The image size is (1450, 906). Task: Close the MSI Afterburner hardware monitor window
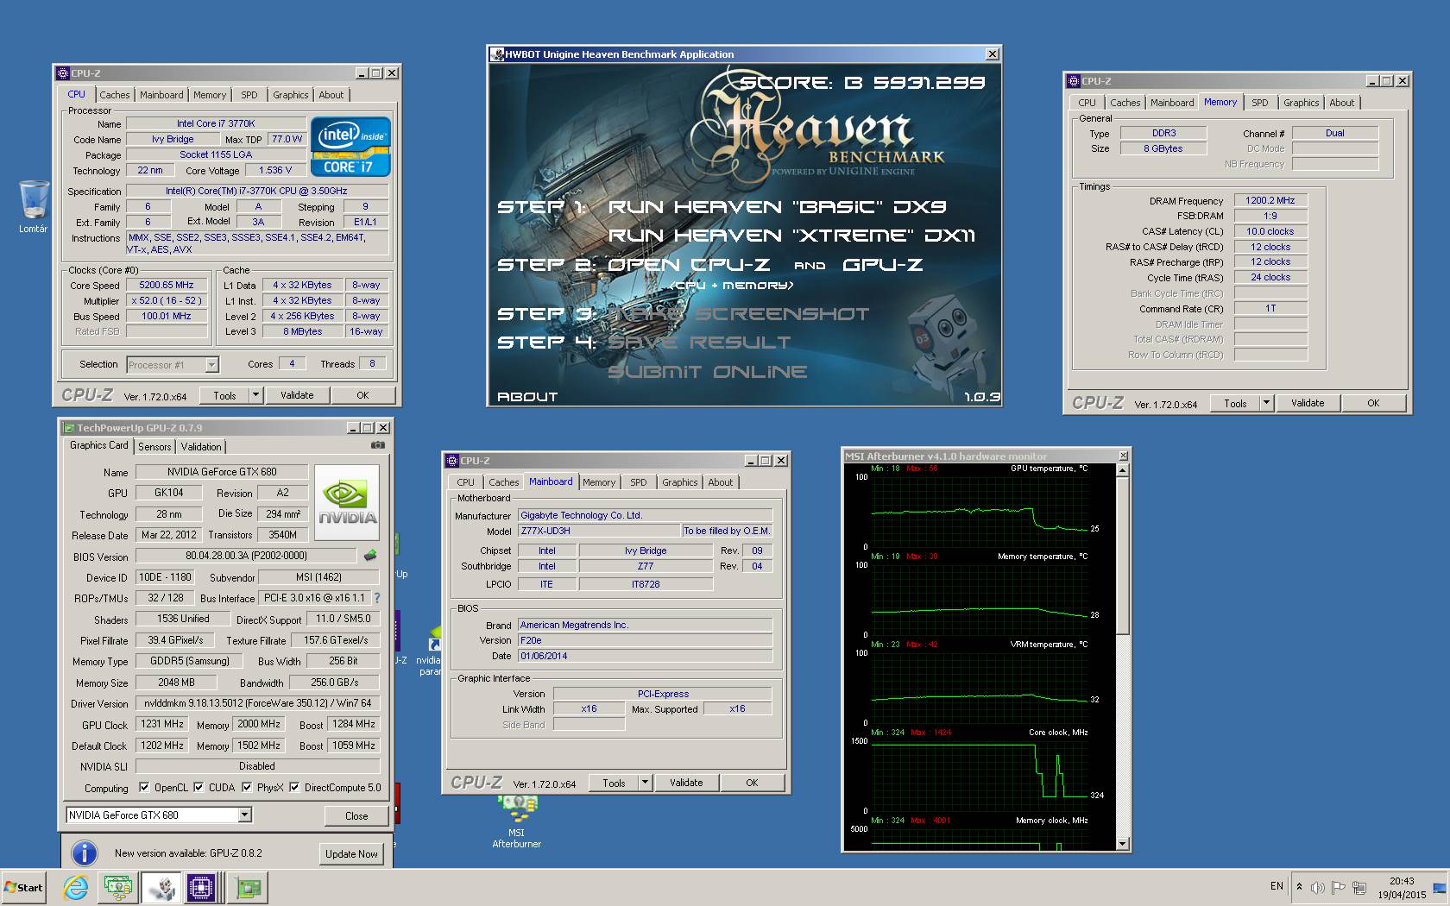1123,456
